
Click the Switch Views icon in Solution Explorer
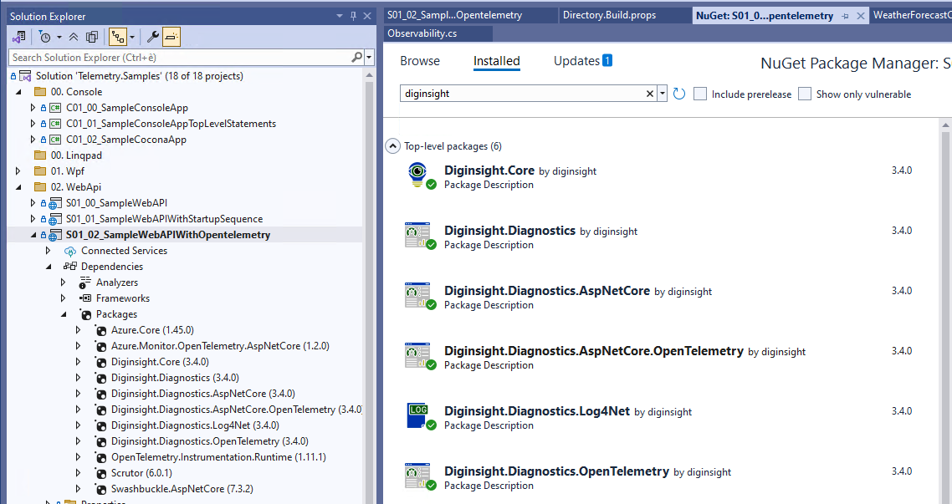click(x=18, y=37)
